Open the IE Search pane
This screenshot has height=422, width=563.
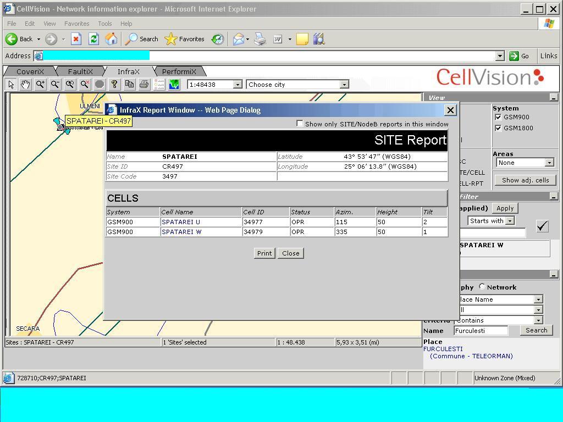[x=141, y=39]
